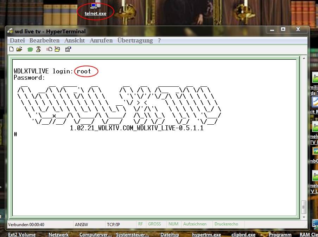Viewport: 318px width, 237px height.
Task: Select the hypertrm.exe desktop label
Action: (x=206, y=235)
